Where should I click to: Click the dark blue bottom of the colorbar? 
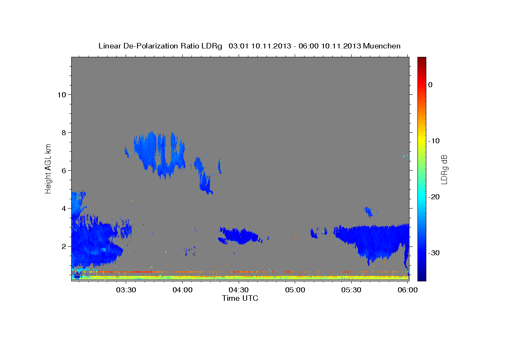pos(422,276)
